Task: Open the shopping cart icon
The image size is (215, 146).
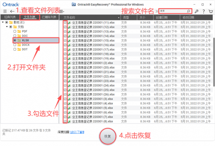Action: [x=211, y=11]
